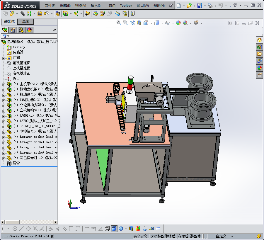
Task: Click the Zoom to Fit icon
Action: (119, 23)
